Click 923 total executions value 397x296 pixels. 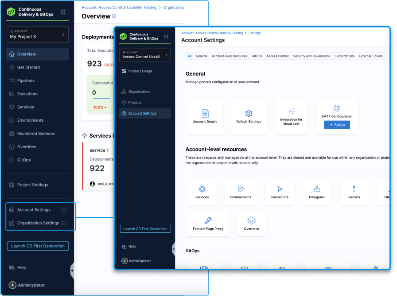click(x=94, y=64)
